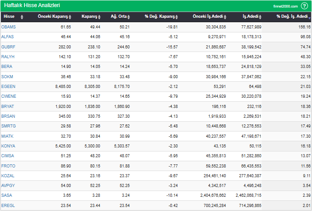
Task: Sort by Hisse column arrows
Action: coord(22,17)
